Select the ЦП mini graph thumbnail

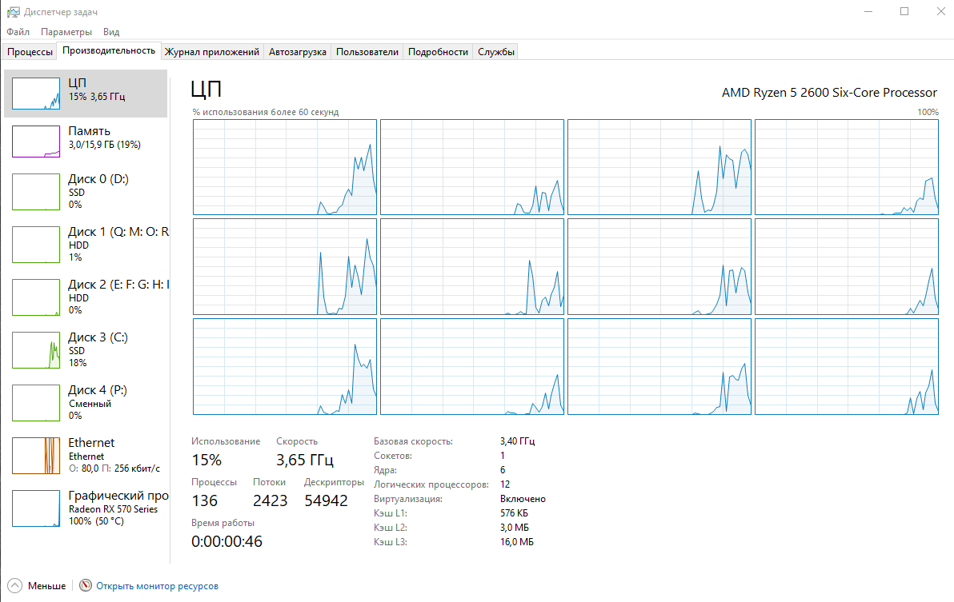(36, 94)
